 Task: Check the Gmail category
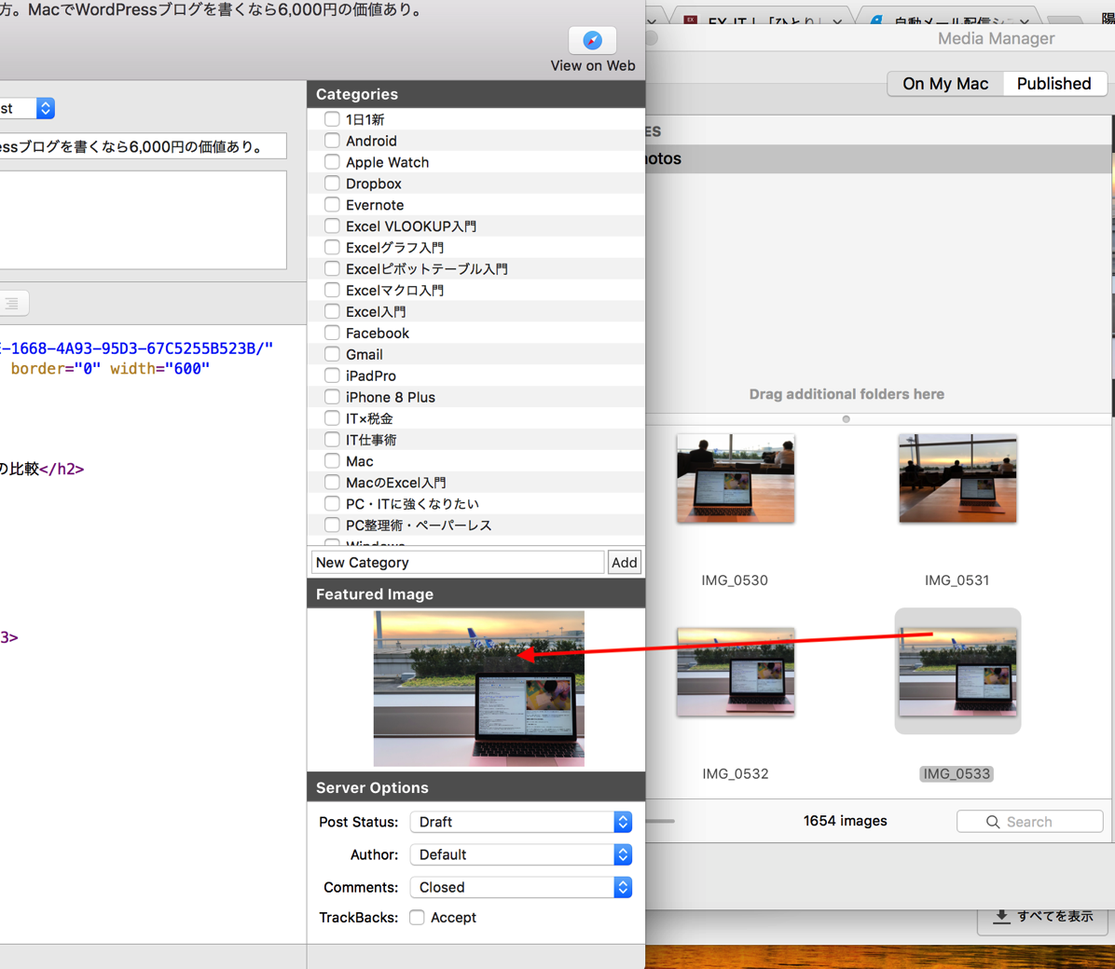click(x=331, y=353)
